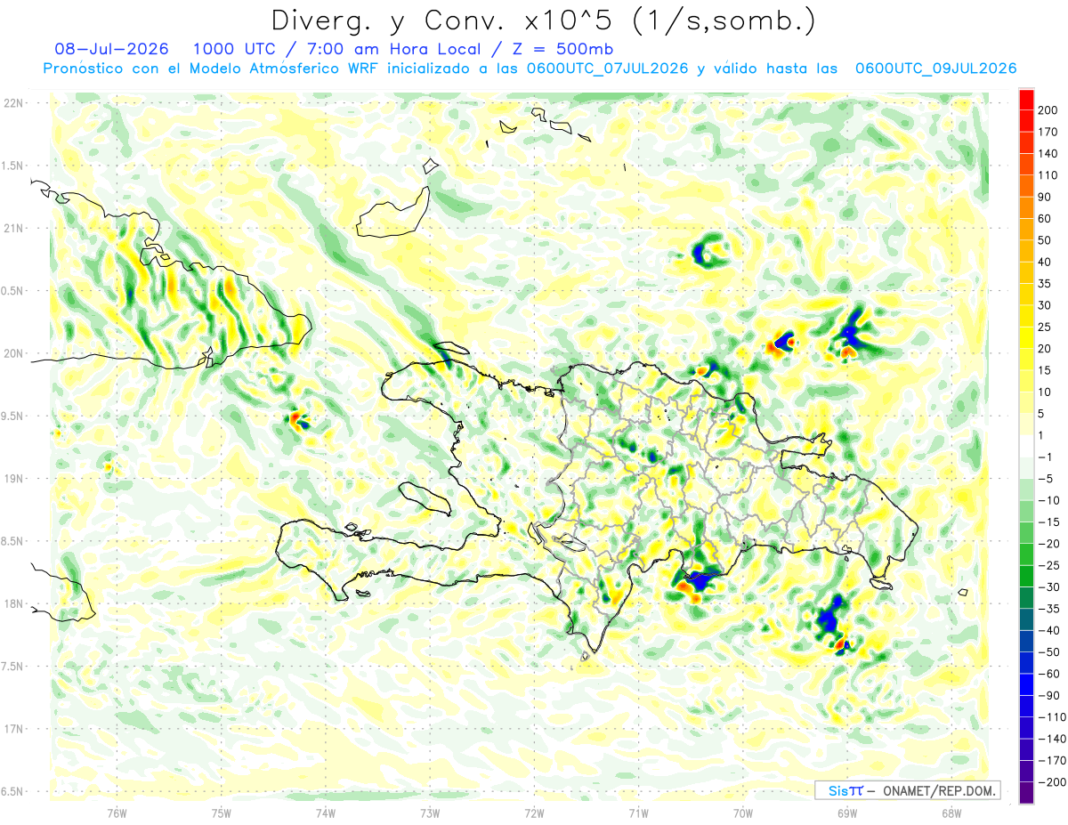1068x825 pixels.
Task: Click the white swatch between 1 and -1
Action: (x=1026, y=446)
